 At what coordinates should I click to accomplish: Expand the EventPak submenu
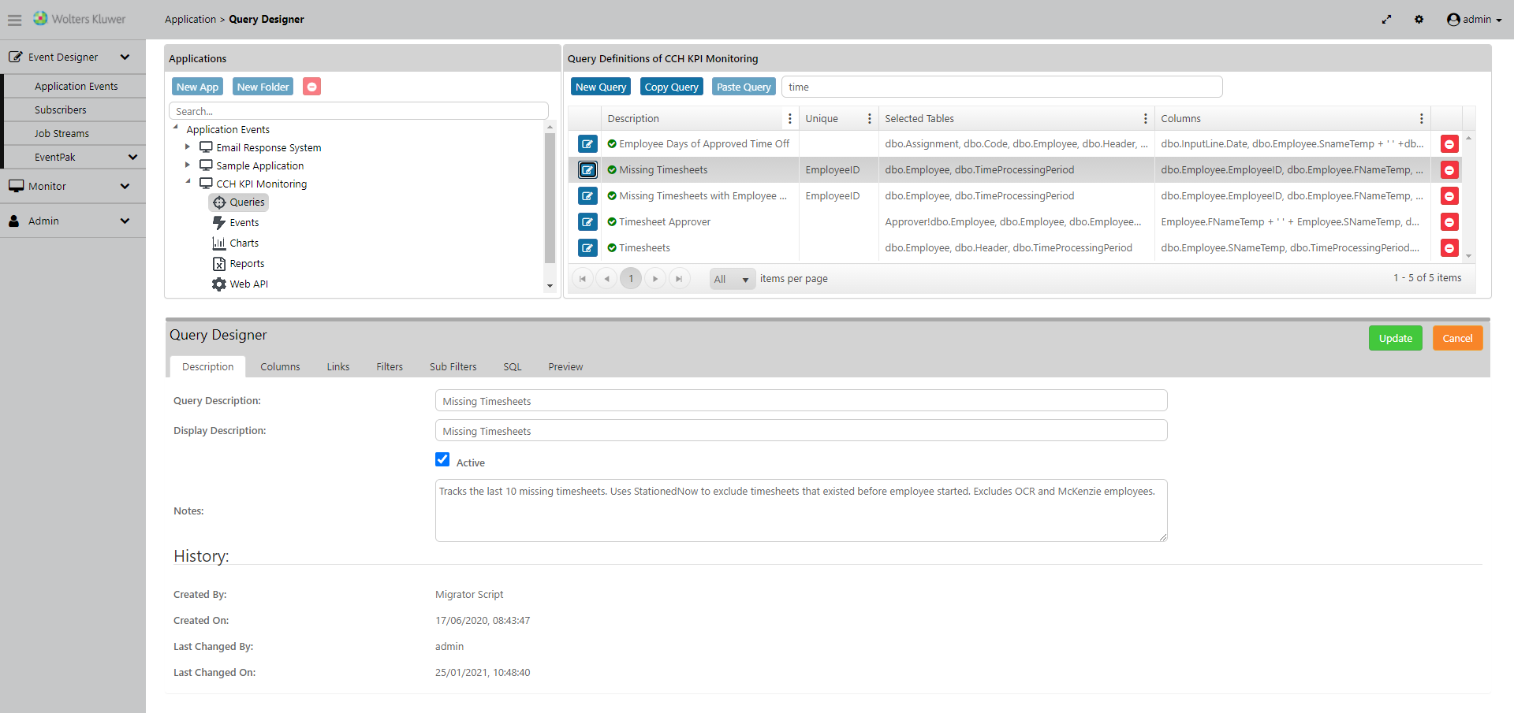click(x=74, y=158)
